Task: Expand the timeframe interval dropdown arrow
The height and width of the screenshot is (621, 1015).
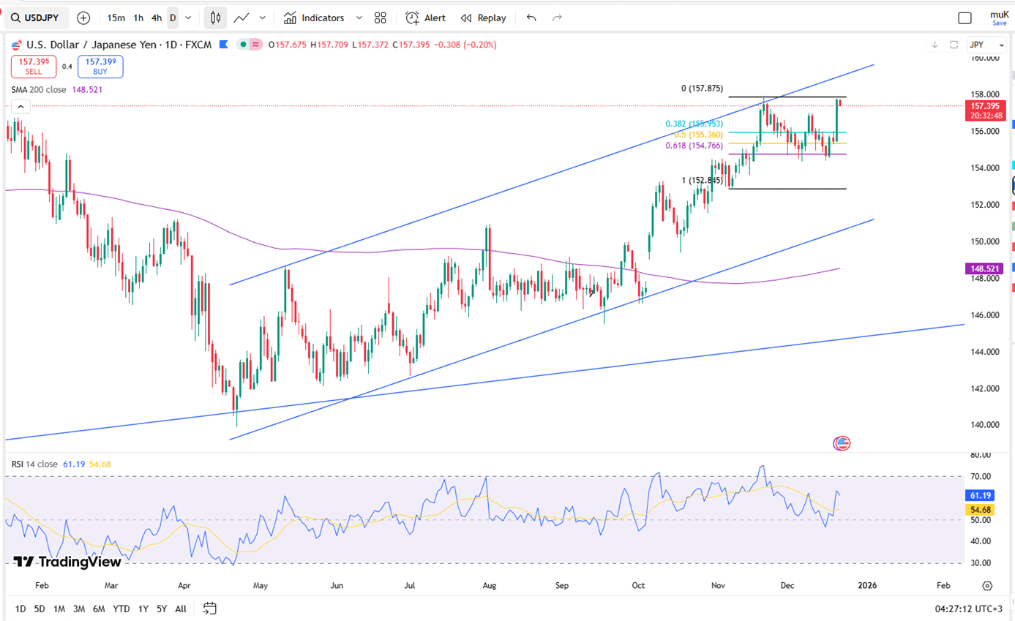Action: [x=189, y=18]
